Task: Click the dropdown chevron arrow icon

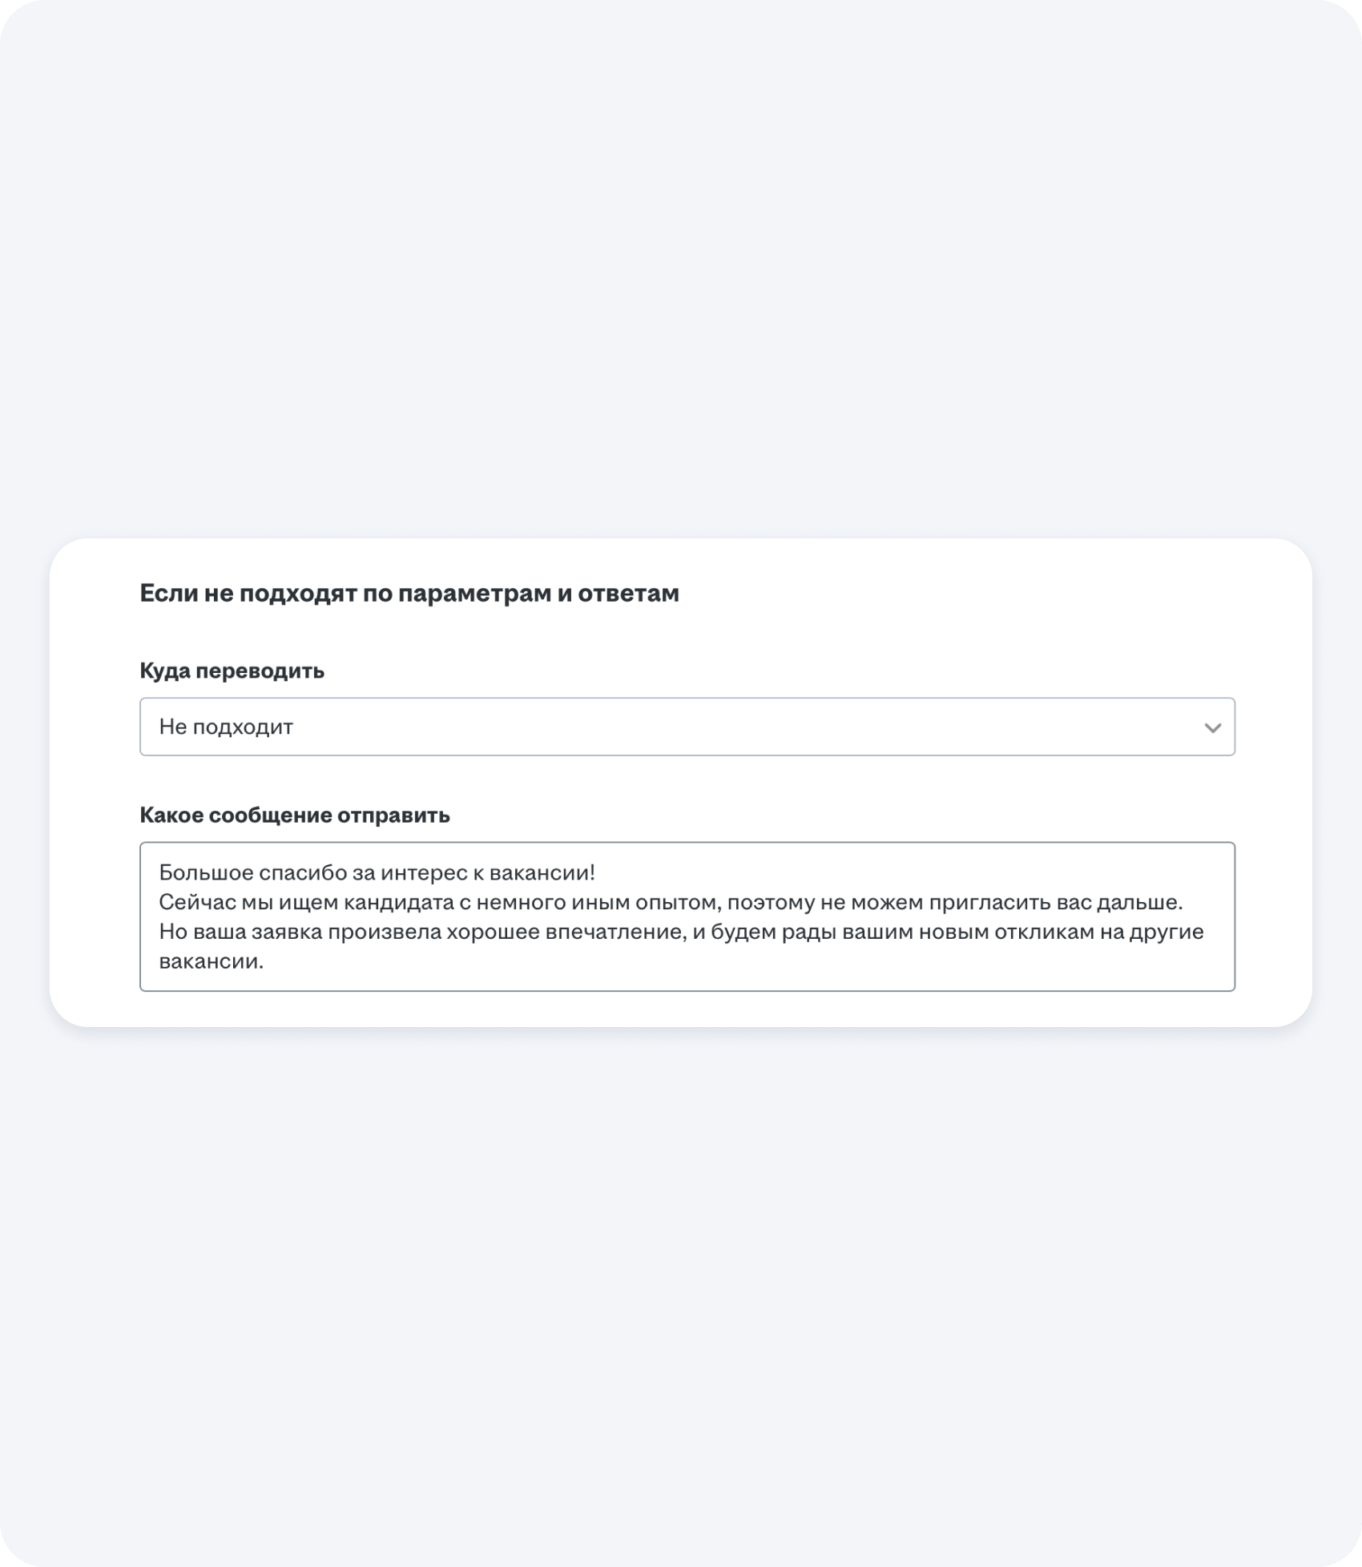Action: pyautogui.click(x=1212, y=727)
